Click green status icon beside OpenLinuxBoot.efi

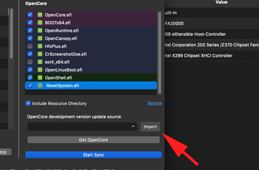coord(40,70)
